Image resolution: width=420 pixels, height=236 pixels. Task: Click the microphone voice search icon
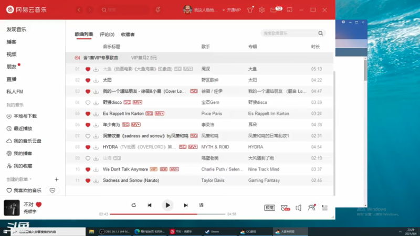[158, 10]
